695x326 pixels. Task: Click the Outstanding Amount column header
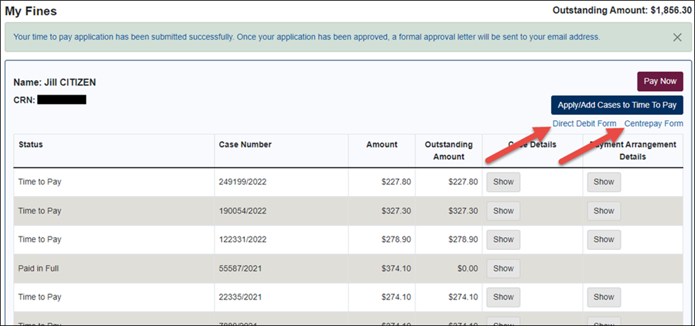[x=448, y=151]
